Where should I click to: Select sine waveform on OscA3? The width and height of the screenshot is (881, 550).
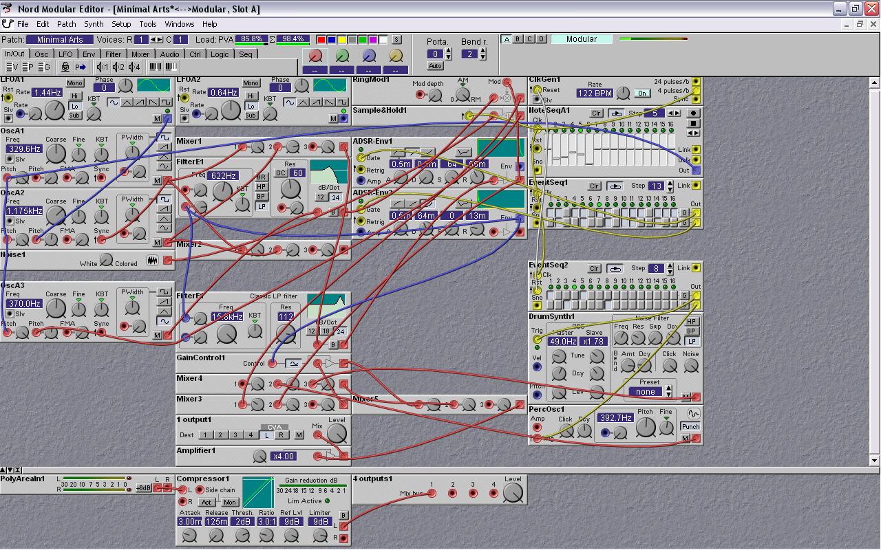(x=164, y=321)
